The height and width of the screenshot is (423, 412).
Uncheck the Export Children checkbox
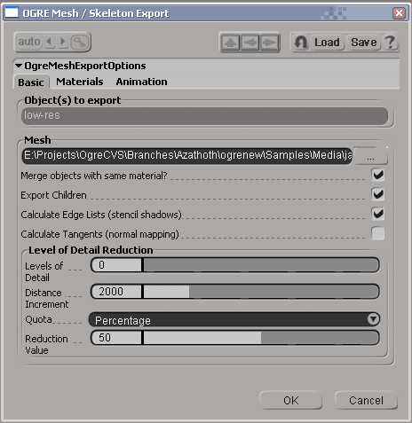(378, 194)
